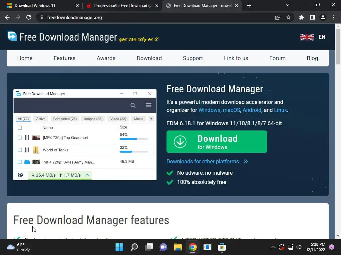
Task: Select the Free Download Manager browser tab
Action: pyautogui.click(x=202, y=6)
